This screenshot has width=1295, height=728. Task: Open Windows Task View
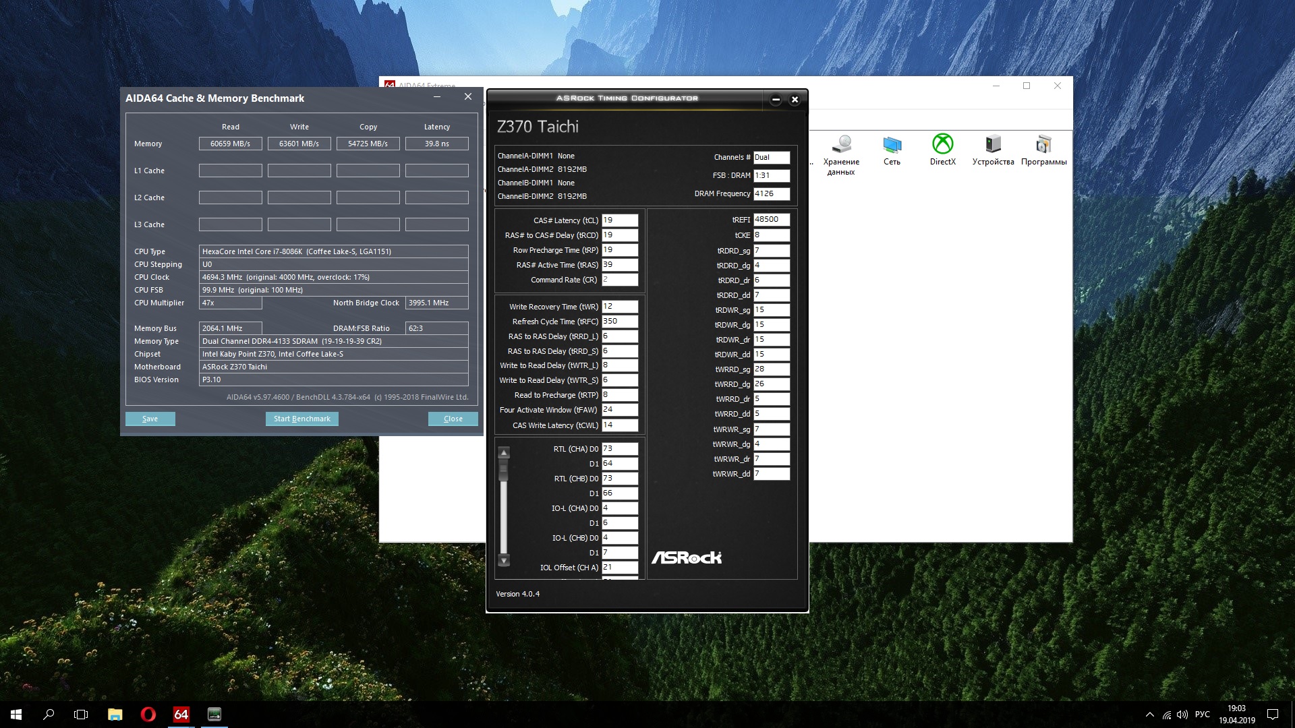coord(81,715)
